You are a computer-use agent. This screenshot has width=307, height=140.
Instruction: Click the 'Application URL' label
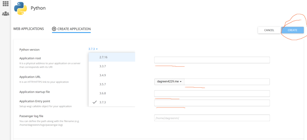(x=30, y=77)
